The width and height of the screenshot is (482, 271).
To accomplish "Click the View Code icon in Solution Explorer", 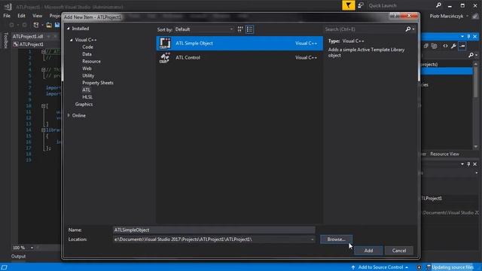I will click(445, 46).
